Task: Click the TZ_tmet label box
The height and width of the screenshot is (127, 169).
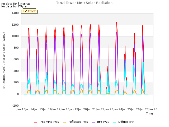Action: point(29,11)
